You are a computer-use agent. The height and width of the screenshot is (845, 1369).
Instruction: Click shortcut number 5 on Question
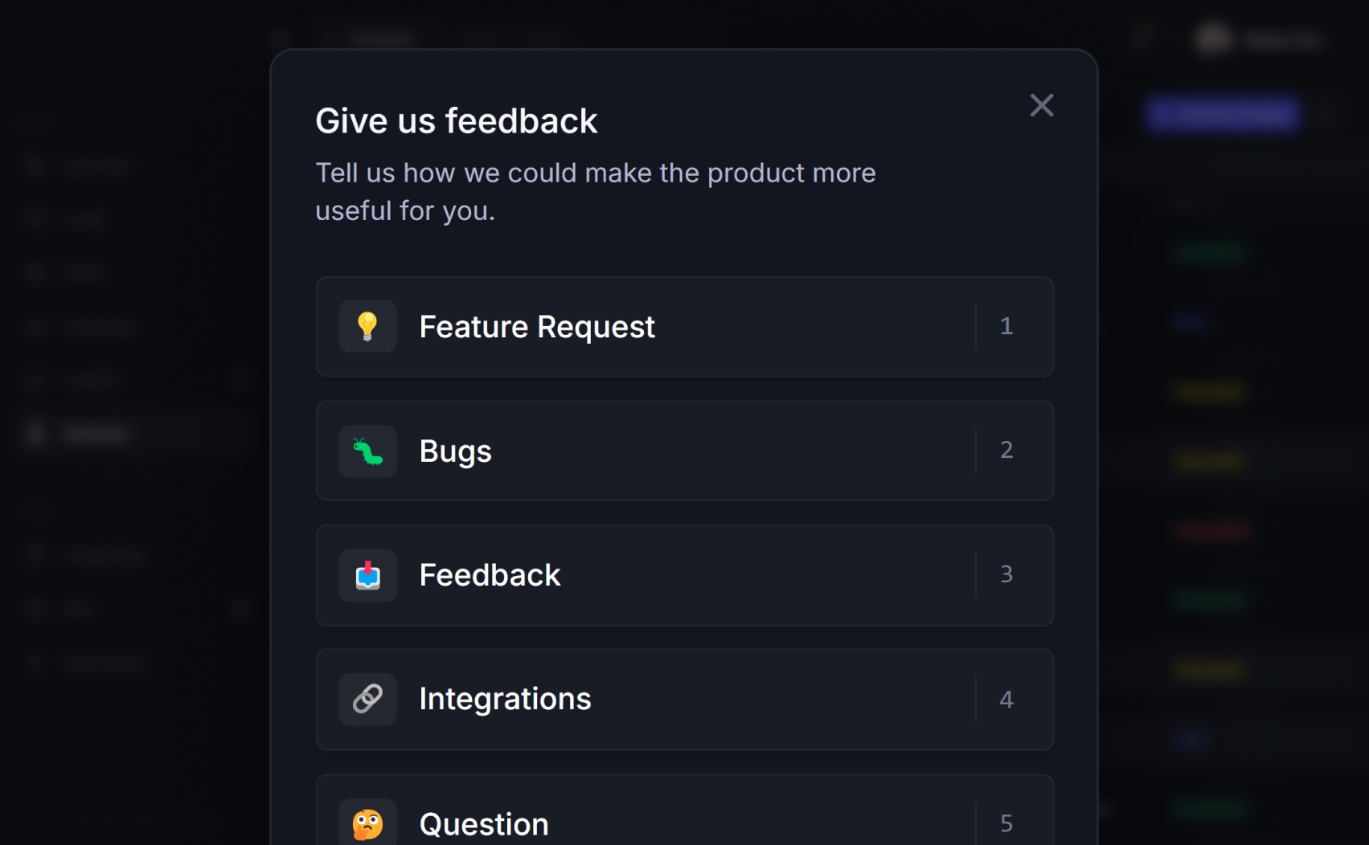(1006, 823)
